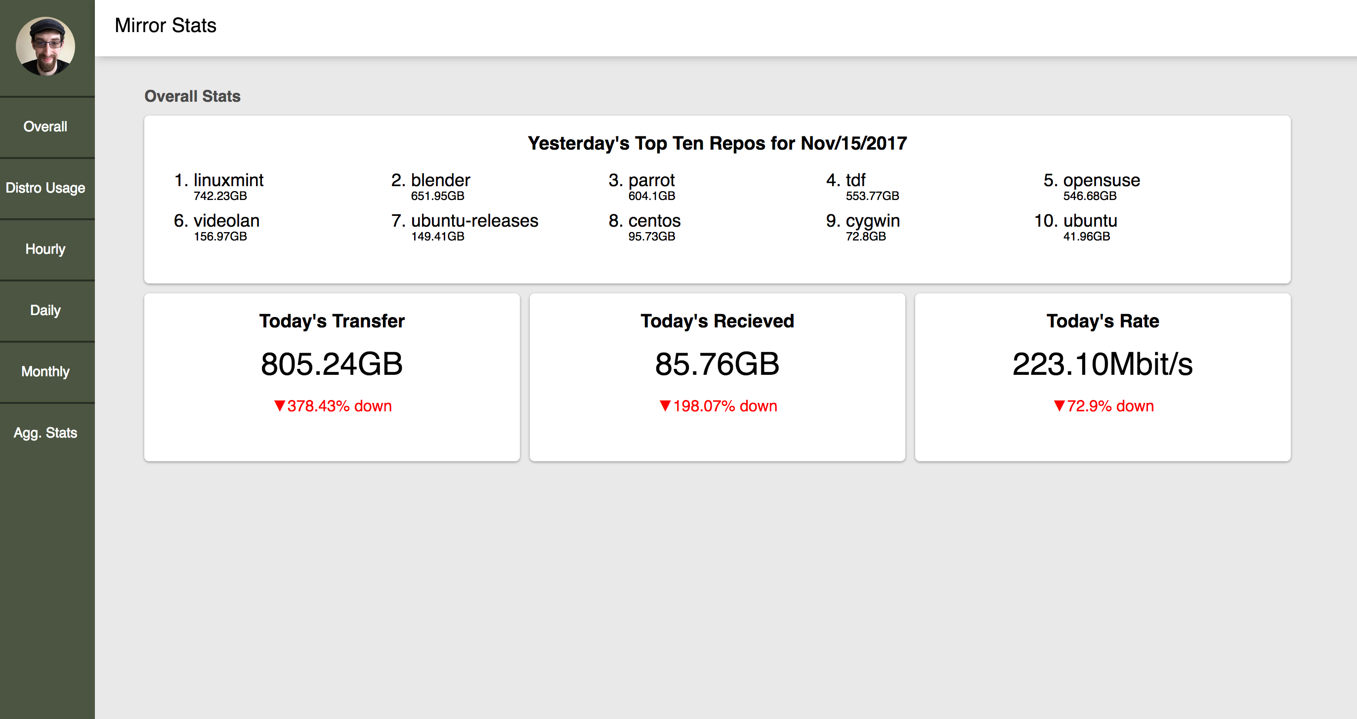Click the red down arrow under Today's Recieved
Viewport: 1357px width, 719px height.
[x=665, y=406]
